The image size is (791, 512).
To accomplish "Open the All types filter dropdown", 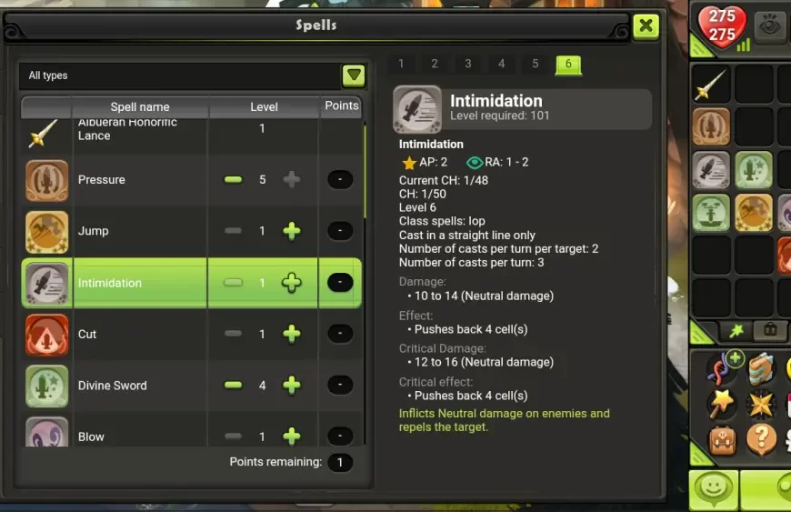I will 192,75.
